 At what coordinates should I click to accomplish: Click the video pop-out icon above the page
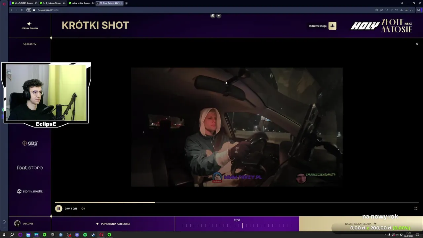pyautogui.click(x=213, y=16)
